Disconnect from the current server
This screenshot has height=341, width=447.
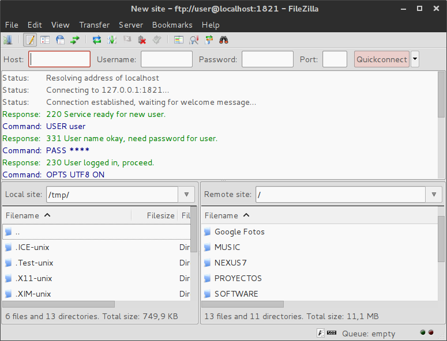pos(142,40)
